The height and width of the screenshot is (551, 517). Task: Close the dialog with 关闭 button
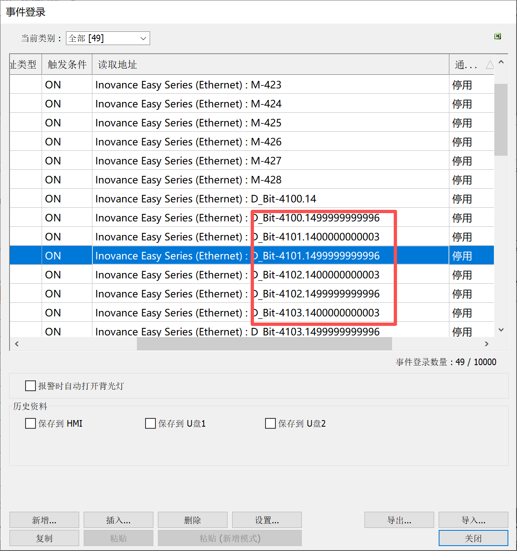pos(473,538)
